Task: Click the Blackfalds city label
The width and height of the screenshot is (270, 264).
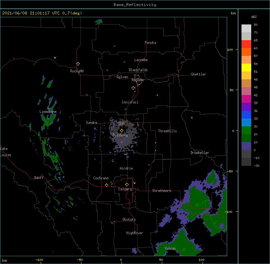Action: [x=138, y=70]
